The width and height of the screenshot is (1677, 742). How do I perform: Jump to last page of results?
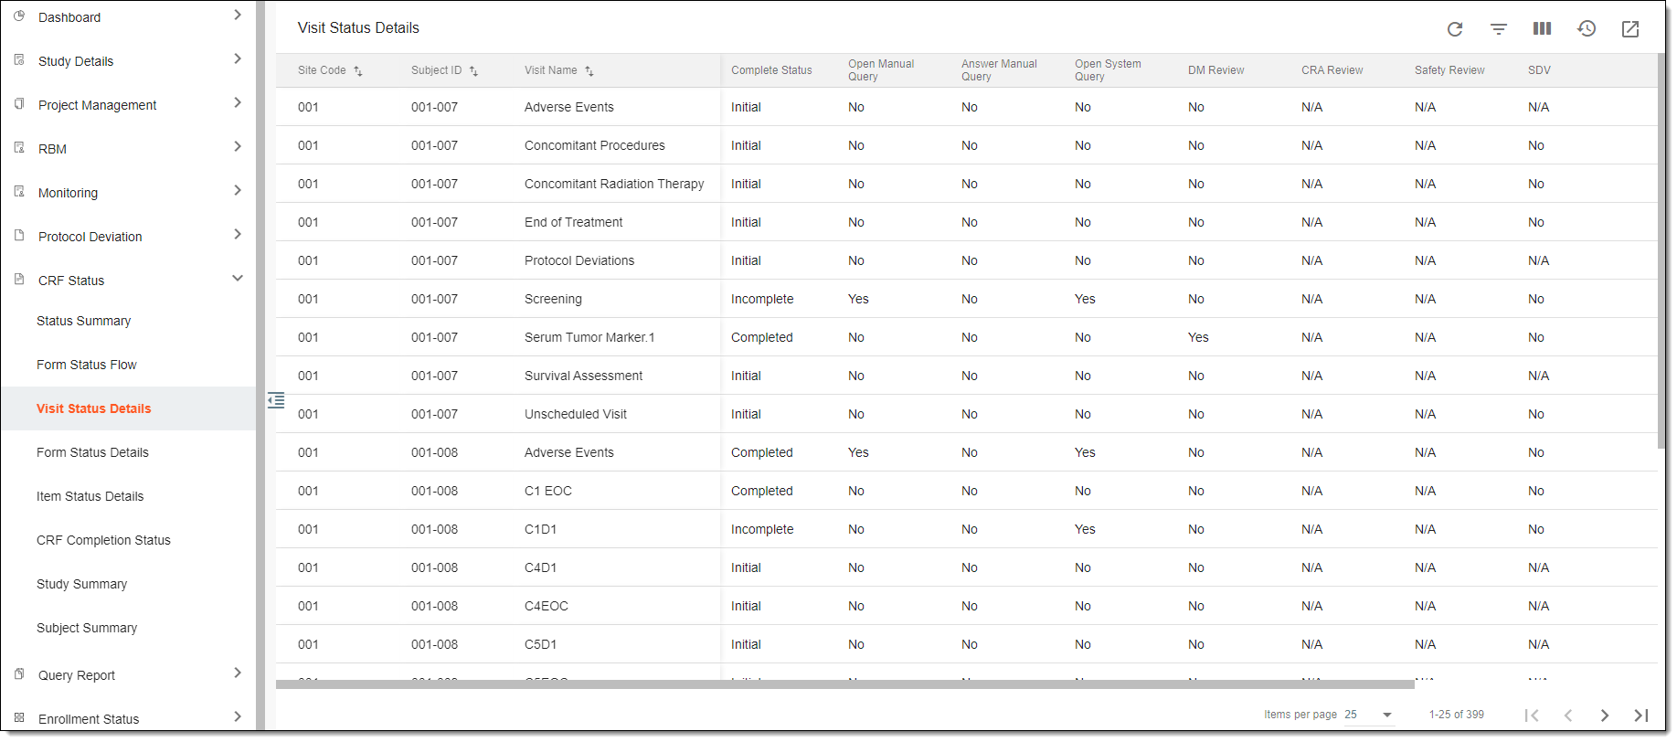coord(1641,715)
